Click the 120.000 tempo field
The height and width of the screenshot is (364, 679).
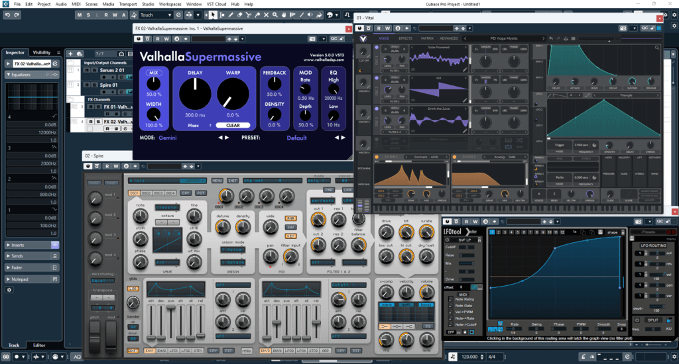469,357
